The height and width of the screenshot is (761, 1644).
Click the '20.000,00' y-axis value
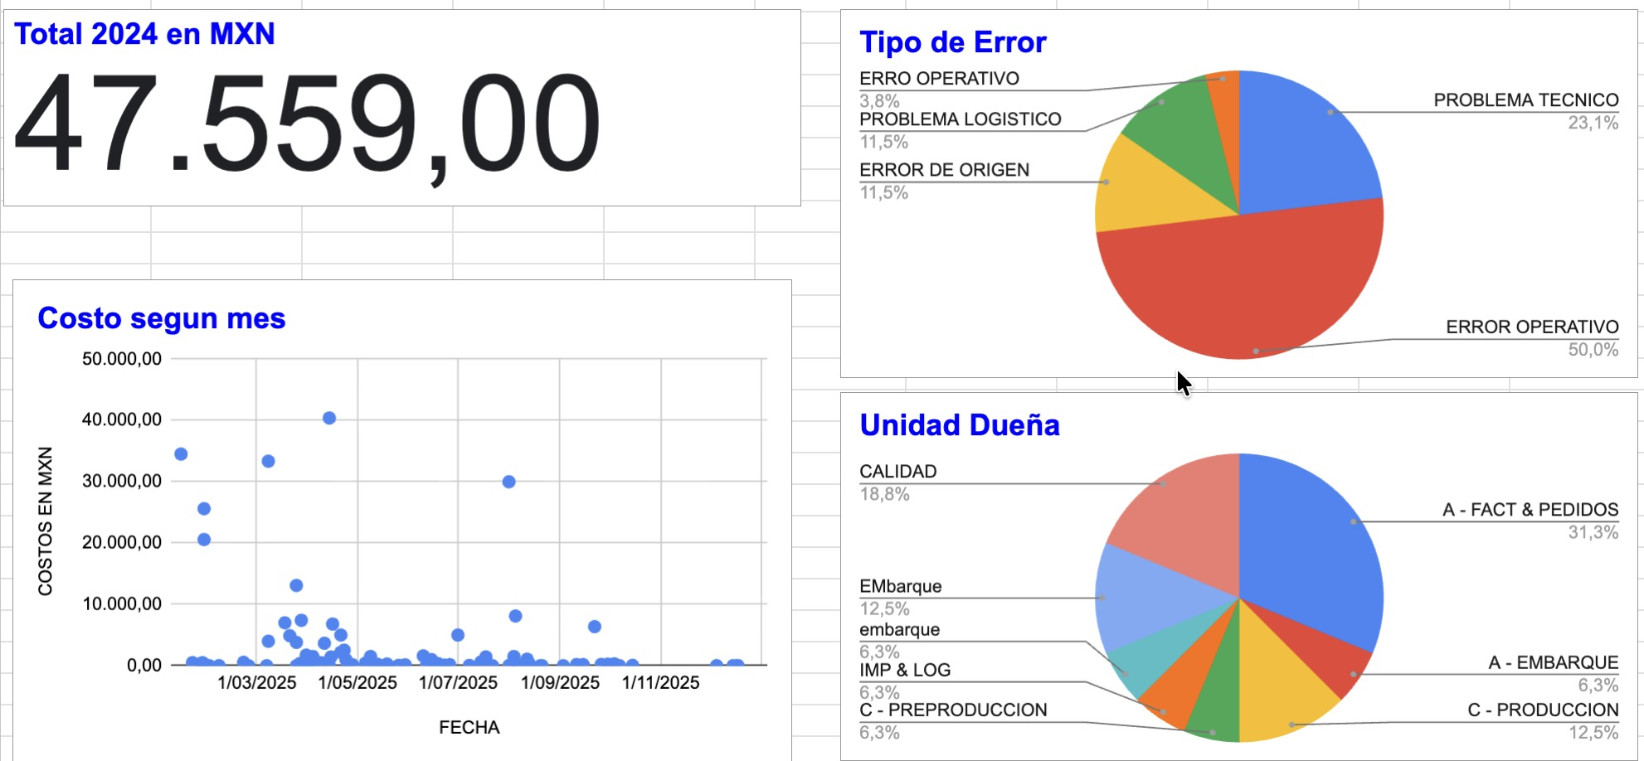(122, 542)
